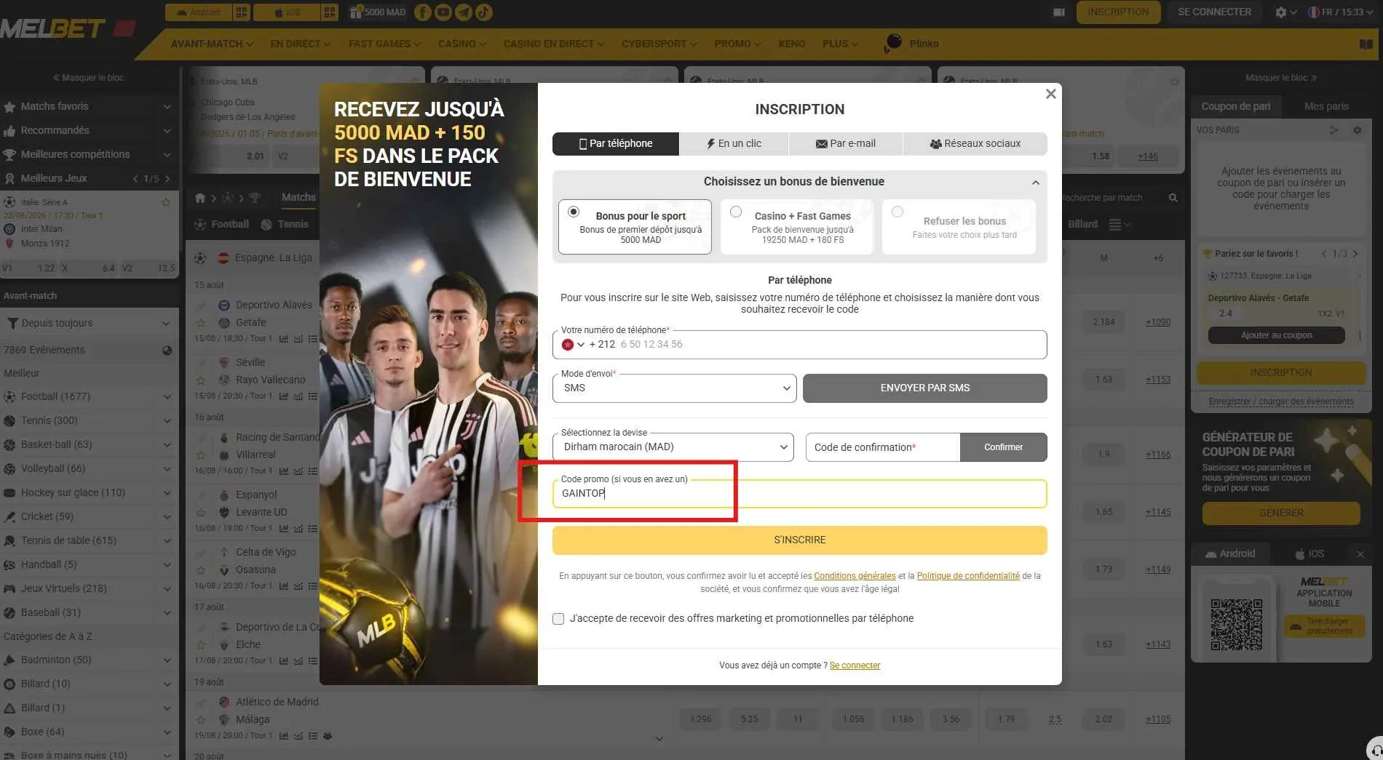The width and height of the screenshot is (1383, 760).
Task: Switch to the Réseaux sociaux tab
Action: (975, 143)
